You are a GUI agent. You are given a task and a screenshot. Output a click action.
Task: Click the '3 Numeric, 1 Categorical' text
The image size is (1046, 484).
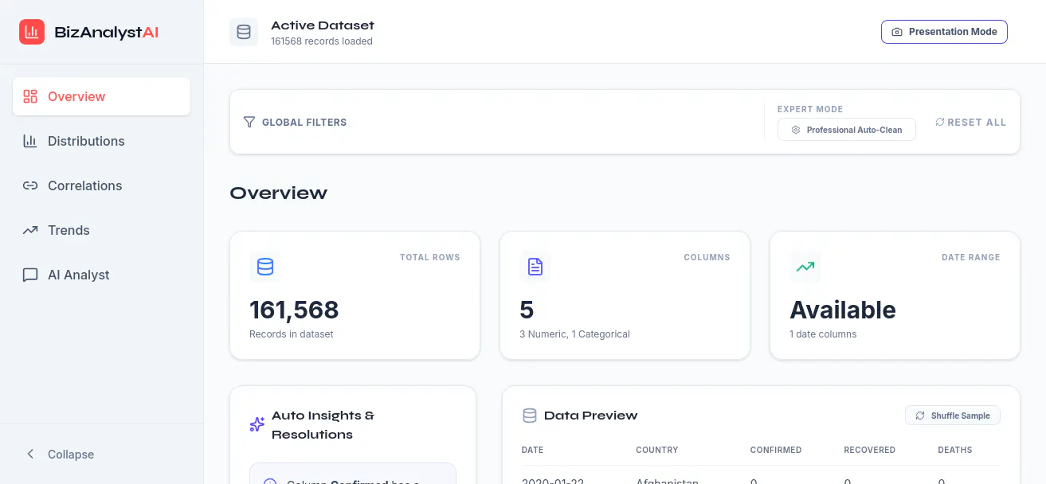coord(574,334)
